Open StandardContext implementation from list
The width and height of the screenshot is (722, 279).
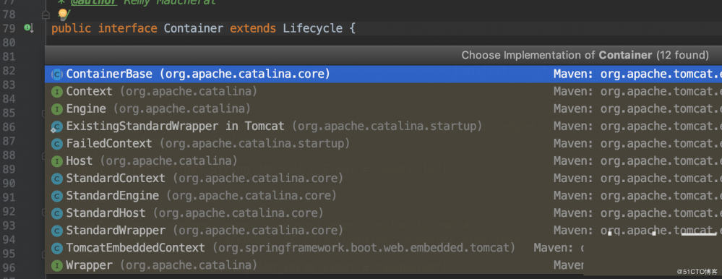(x=383, y=179)
